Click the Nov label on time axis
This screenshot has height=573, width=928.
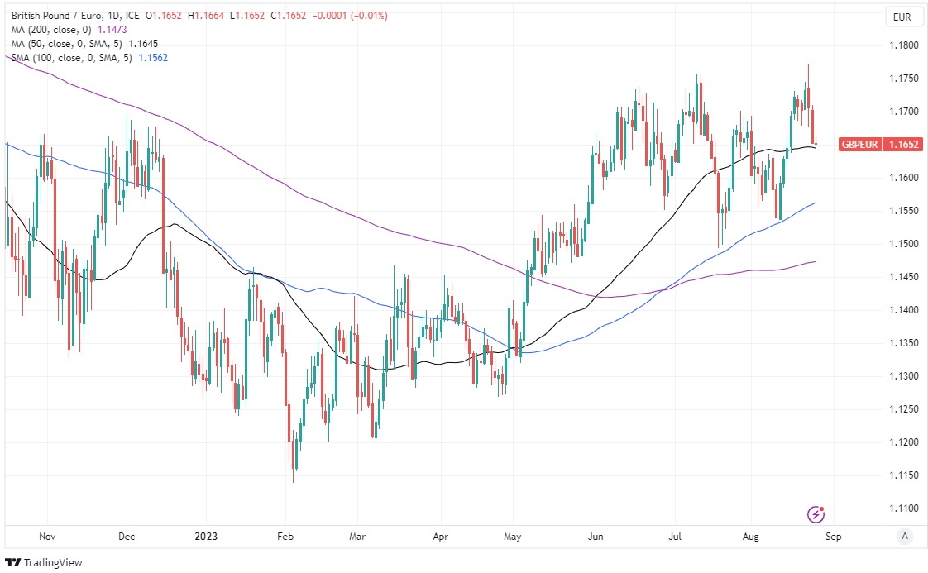pos(47,536)
